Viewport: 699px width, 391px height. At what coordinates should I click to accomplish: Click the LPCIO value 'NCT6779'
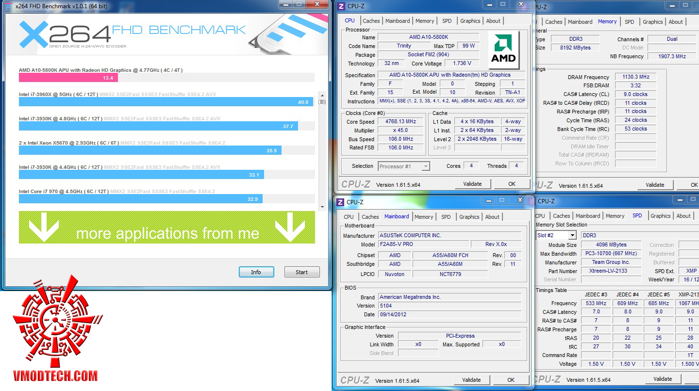click(450, 274)
